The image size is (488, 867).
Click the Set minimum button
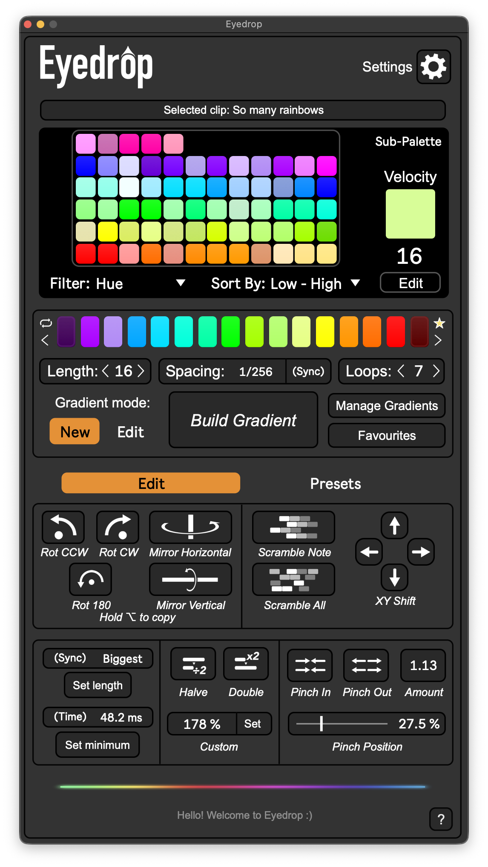click(98, 745)
